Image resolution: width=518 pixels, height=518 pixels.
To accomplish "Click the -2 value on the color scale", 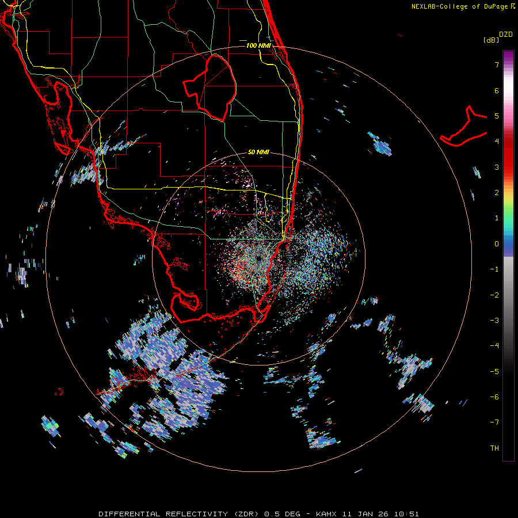I will tap(494, 295).
